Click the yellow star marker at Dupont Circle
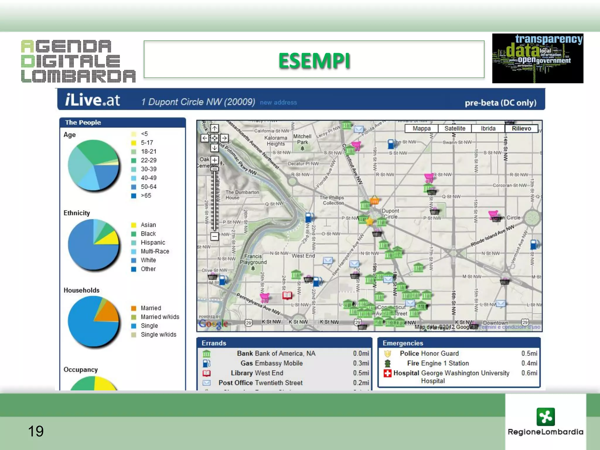Screen dimensions: 600x450 (370, 221)
